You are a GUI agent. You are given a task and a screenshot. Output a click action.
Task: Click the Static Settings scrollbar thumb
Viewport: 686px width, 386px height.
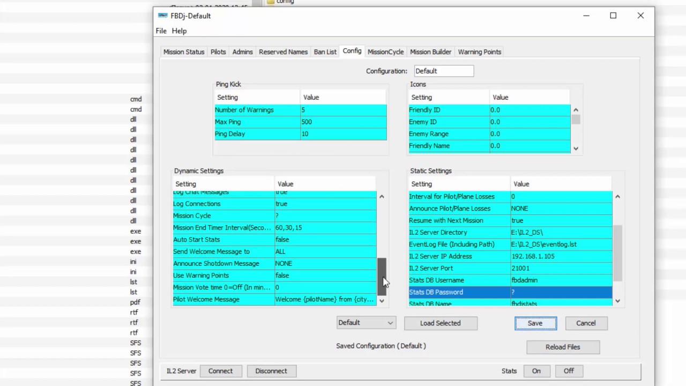pos(617,253)
